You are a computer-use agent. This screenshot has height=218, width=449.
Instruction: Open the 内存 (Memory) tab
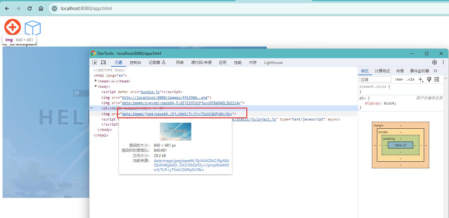253,63
